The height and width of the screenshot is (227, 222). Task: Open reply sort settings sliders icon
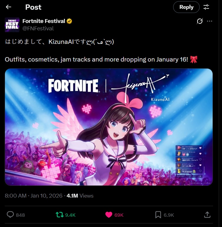pos(206,7)
